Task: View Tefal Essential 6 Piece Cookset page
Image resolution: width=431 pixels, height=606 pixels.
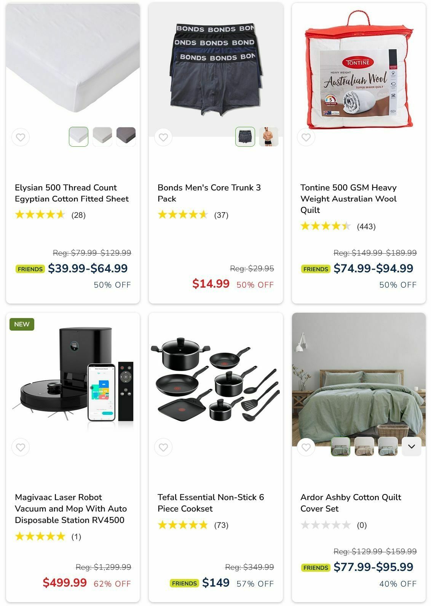Action: [211, 503]
